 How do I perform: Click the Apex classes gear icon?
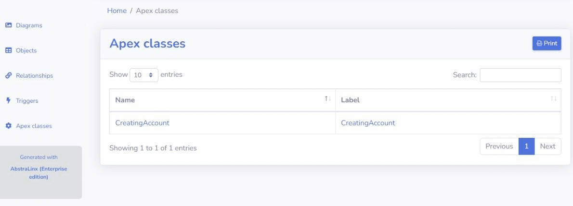click(8, 126)
